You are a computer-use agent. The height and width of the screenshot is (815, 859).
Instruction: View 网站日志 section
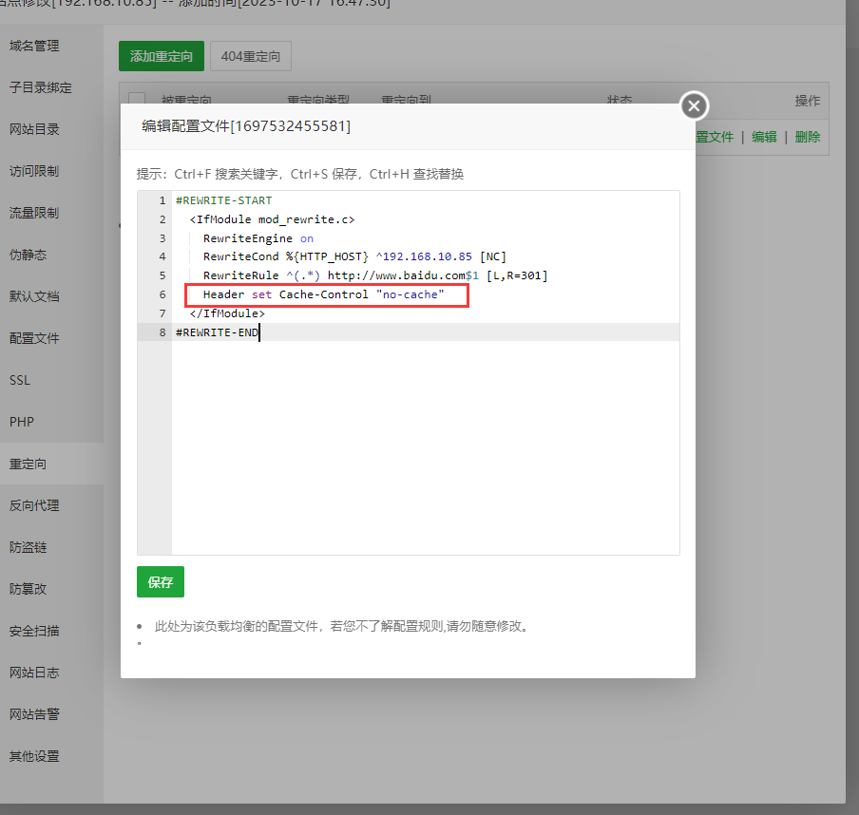click(34, 673)
